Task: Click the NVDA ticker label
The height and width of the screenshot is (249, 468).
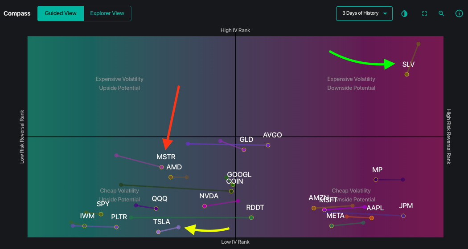Action: click(x=209, y=196)
